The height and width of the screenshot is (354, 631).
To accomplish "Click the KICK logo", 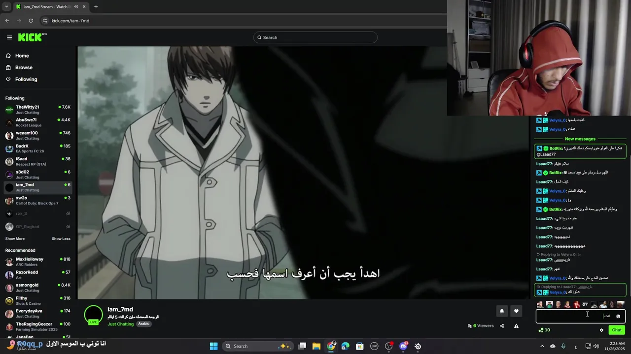I will point(32,37).
